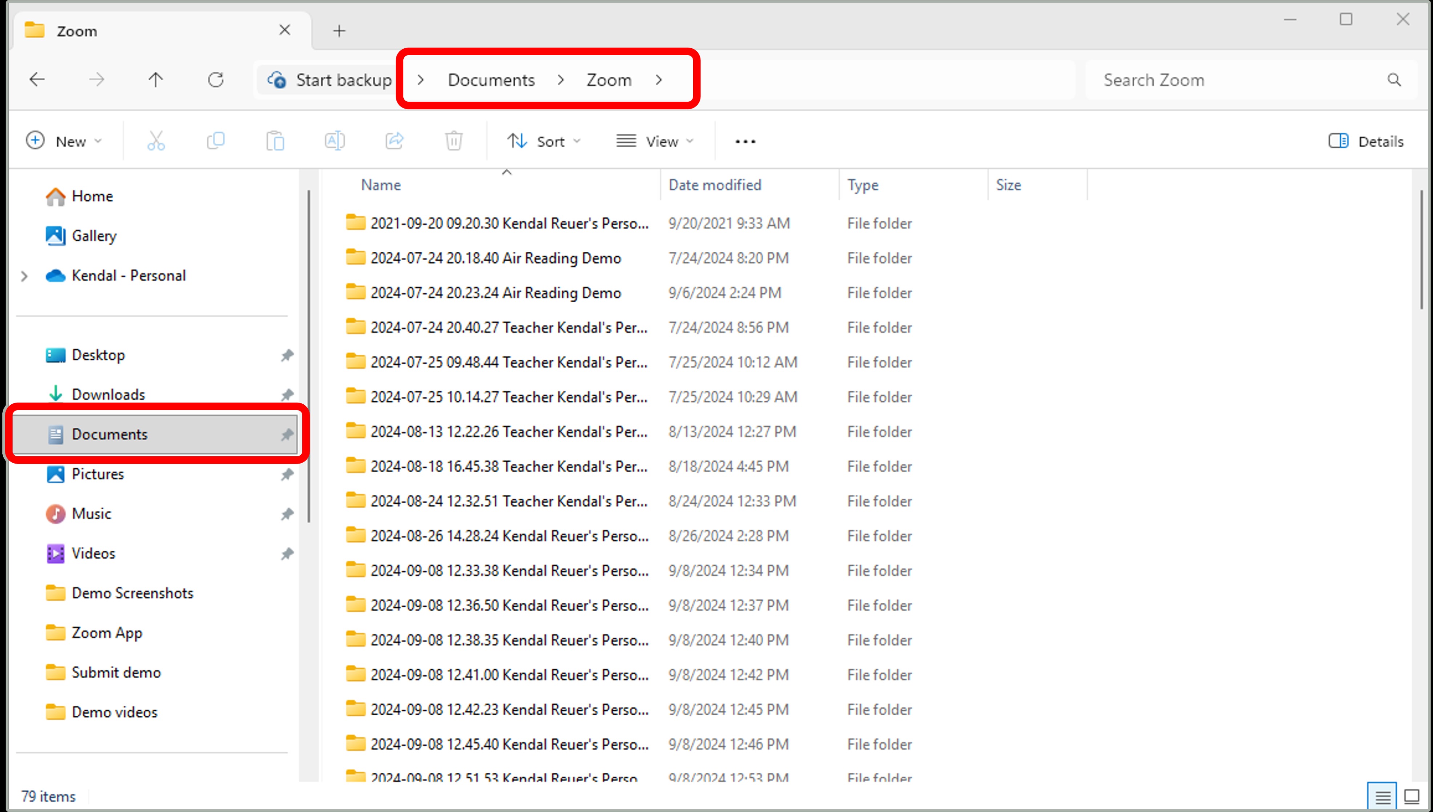Click the Paste clipboard icon

pyautogui.click(x=275, y=141)
